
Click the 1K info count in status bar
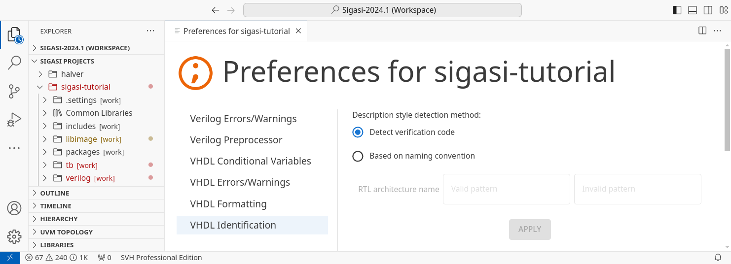[x=79, y=258]
